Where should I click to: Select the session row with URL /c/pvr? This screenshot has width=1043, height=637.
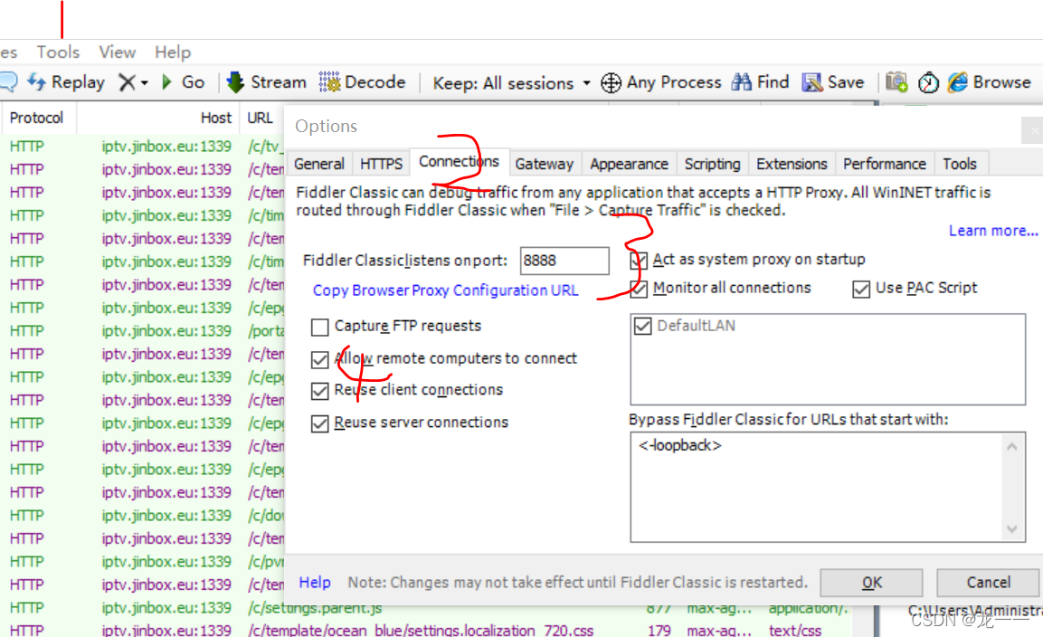(142, 562)
